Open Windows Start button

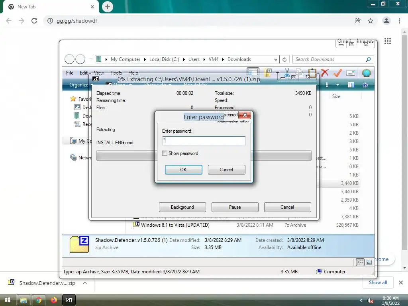point(8,300)
